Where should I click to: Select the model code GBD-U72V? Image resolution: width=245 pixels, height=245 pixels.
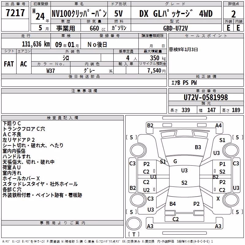(x=175, y=28)
